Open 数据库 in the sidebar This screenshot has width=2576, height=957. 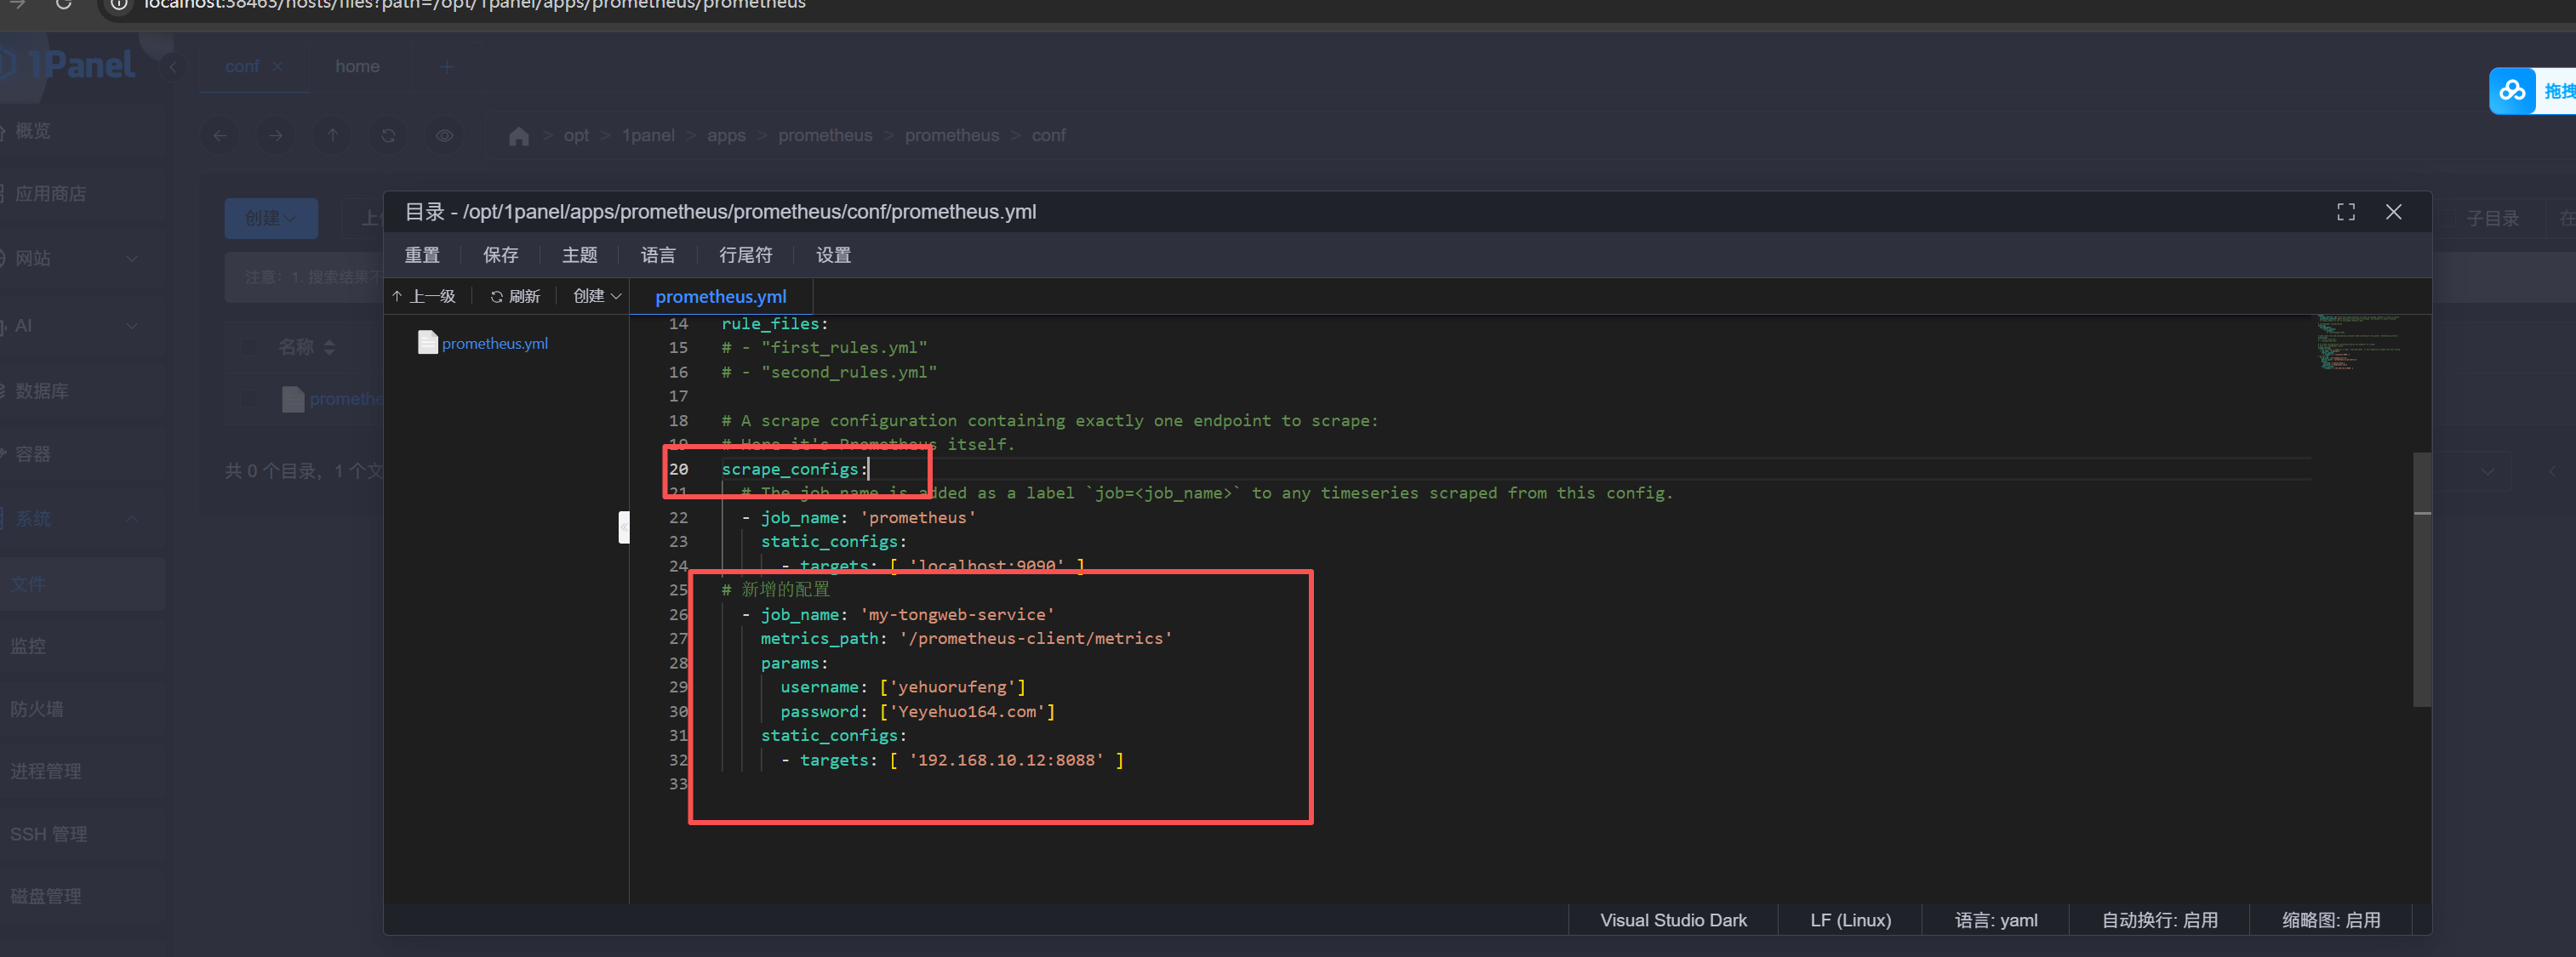click(42, 391)
